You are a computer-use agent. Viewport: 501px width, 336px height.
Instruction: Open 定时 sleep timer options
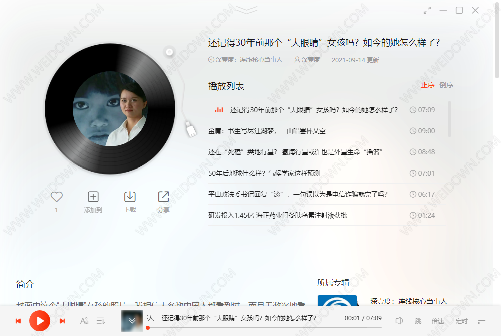coord(462,321)
